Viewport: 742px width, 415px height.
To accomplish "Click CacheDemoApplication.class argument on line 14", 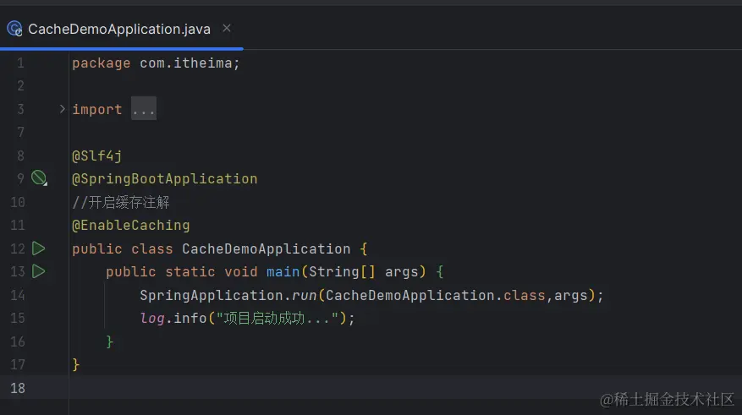I will (x=436, y=296).
